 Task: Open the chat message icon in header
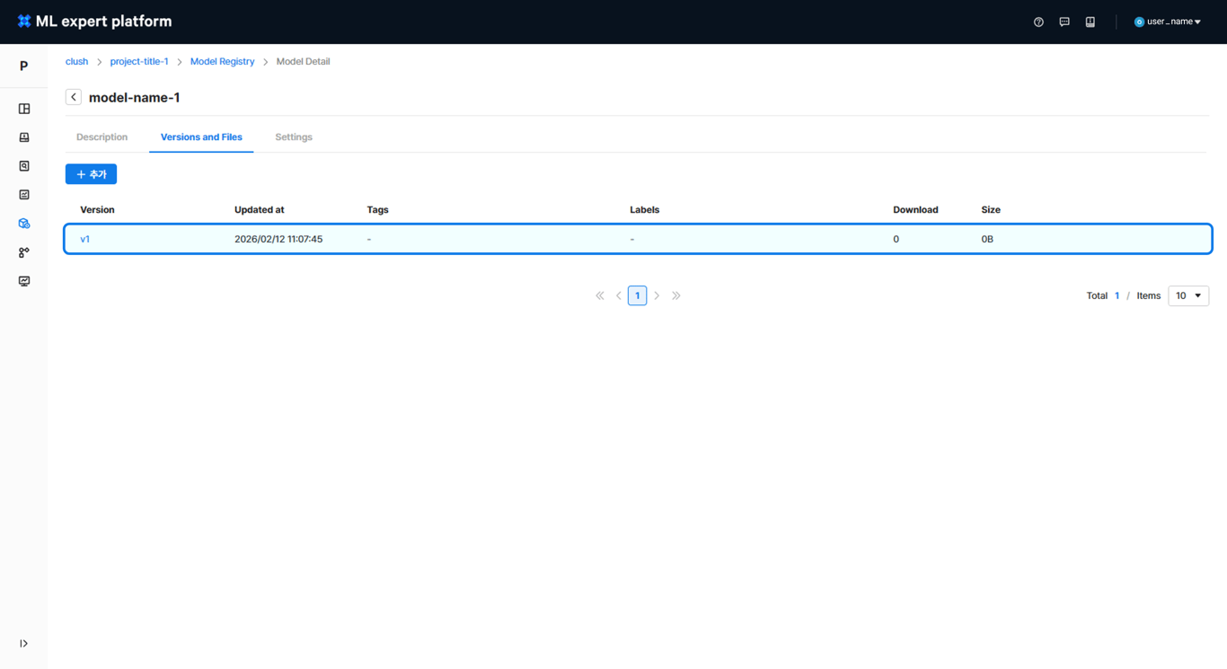click(x=1064, y=22)
